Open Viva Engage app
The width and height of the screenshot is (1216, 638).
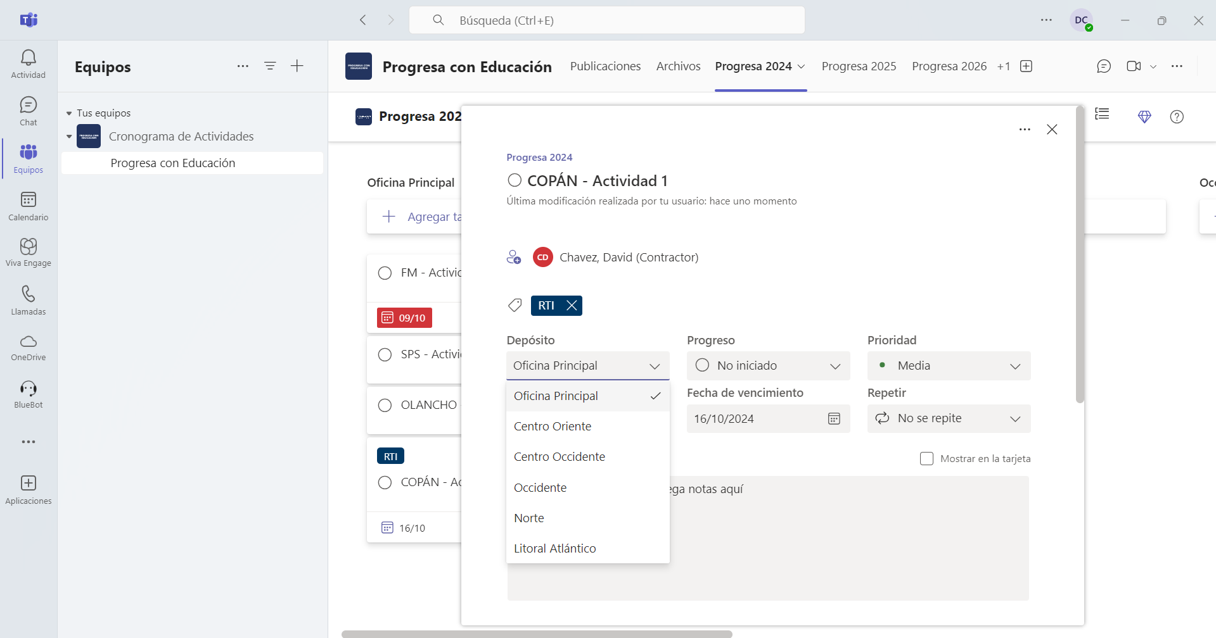(x=29, y=253)
